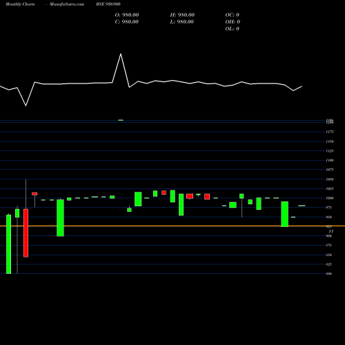
Task: Click the lowest dip of the white indicator line
Action: point(26,106)
